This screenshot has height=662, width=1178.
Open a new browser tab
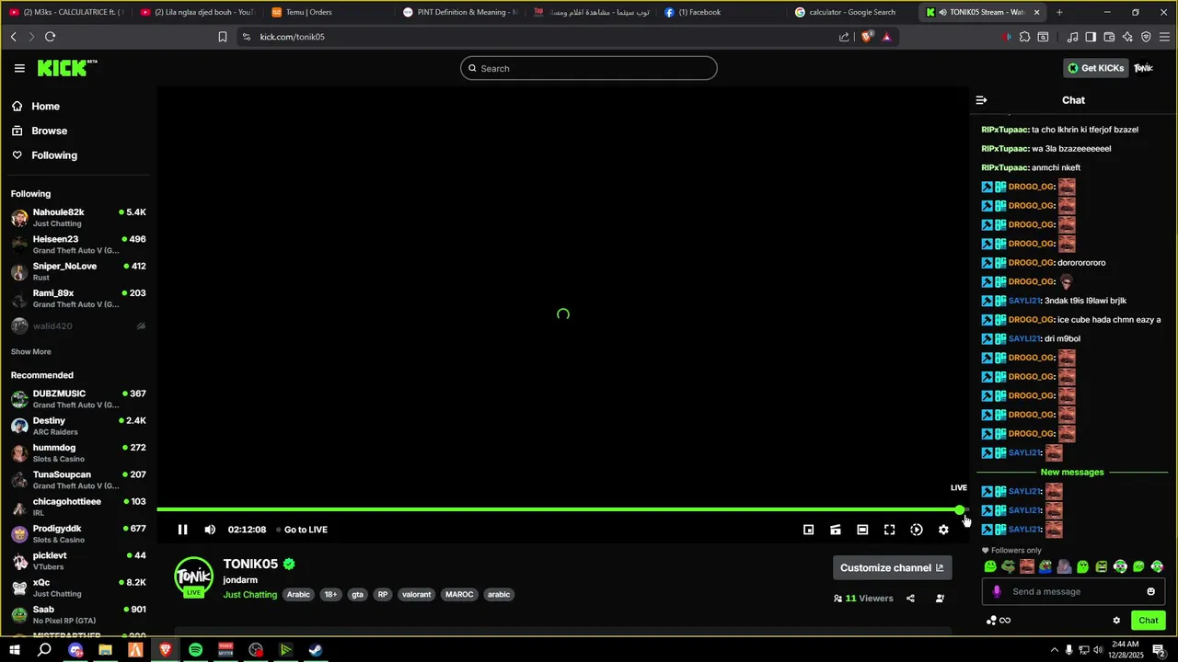pos(1059,12)
